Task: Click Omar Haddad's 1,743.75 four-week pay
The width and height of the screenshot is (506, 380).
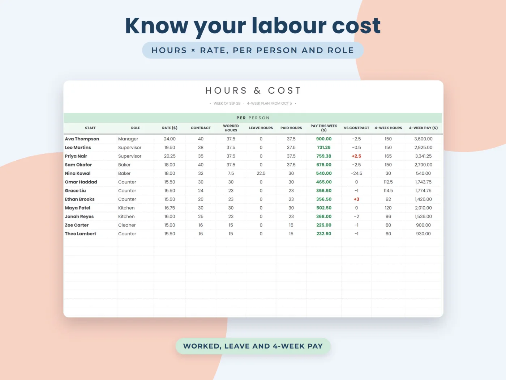Action: (423, 182)
